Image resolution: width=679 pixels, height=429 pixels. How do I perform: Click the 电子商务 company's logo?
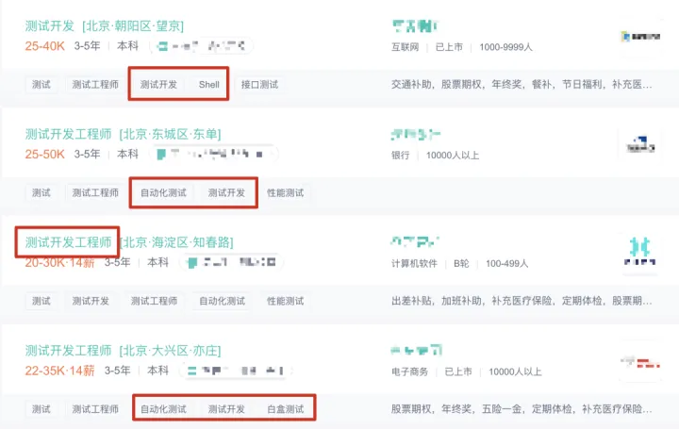[640, 362]
